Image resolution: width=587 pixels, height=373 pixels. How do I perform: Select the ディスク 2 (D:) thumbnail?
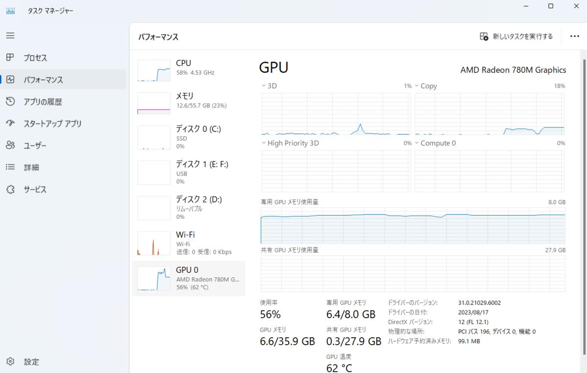(x=154, y=208)
